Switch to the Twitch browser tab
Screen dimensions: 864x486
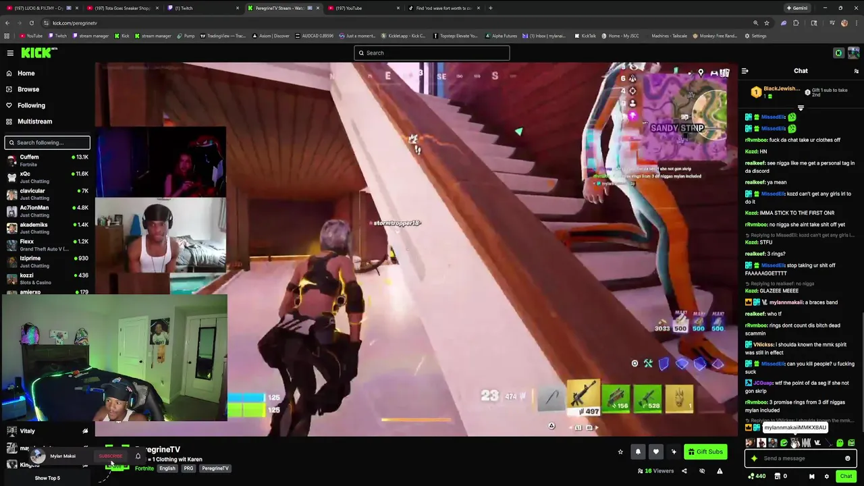pyautogui.click(x=202, y=8)
